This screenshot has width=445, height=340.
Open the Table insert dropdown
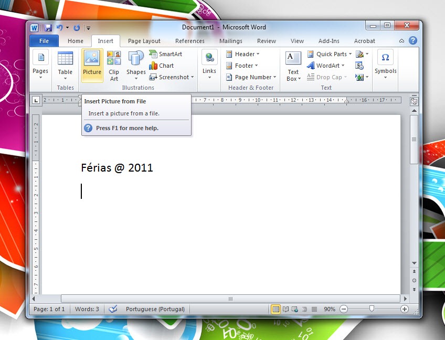pyautogui.click(x=65, y=66)
